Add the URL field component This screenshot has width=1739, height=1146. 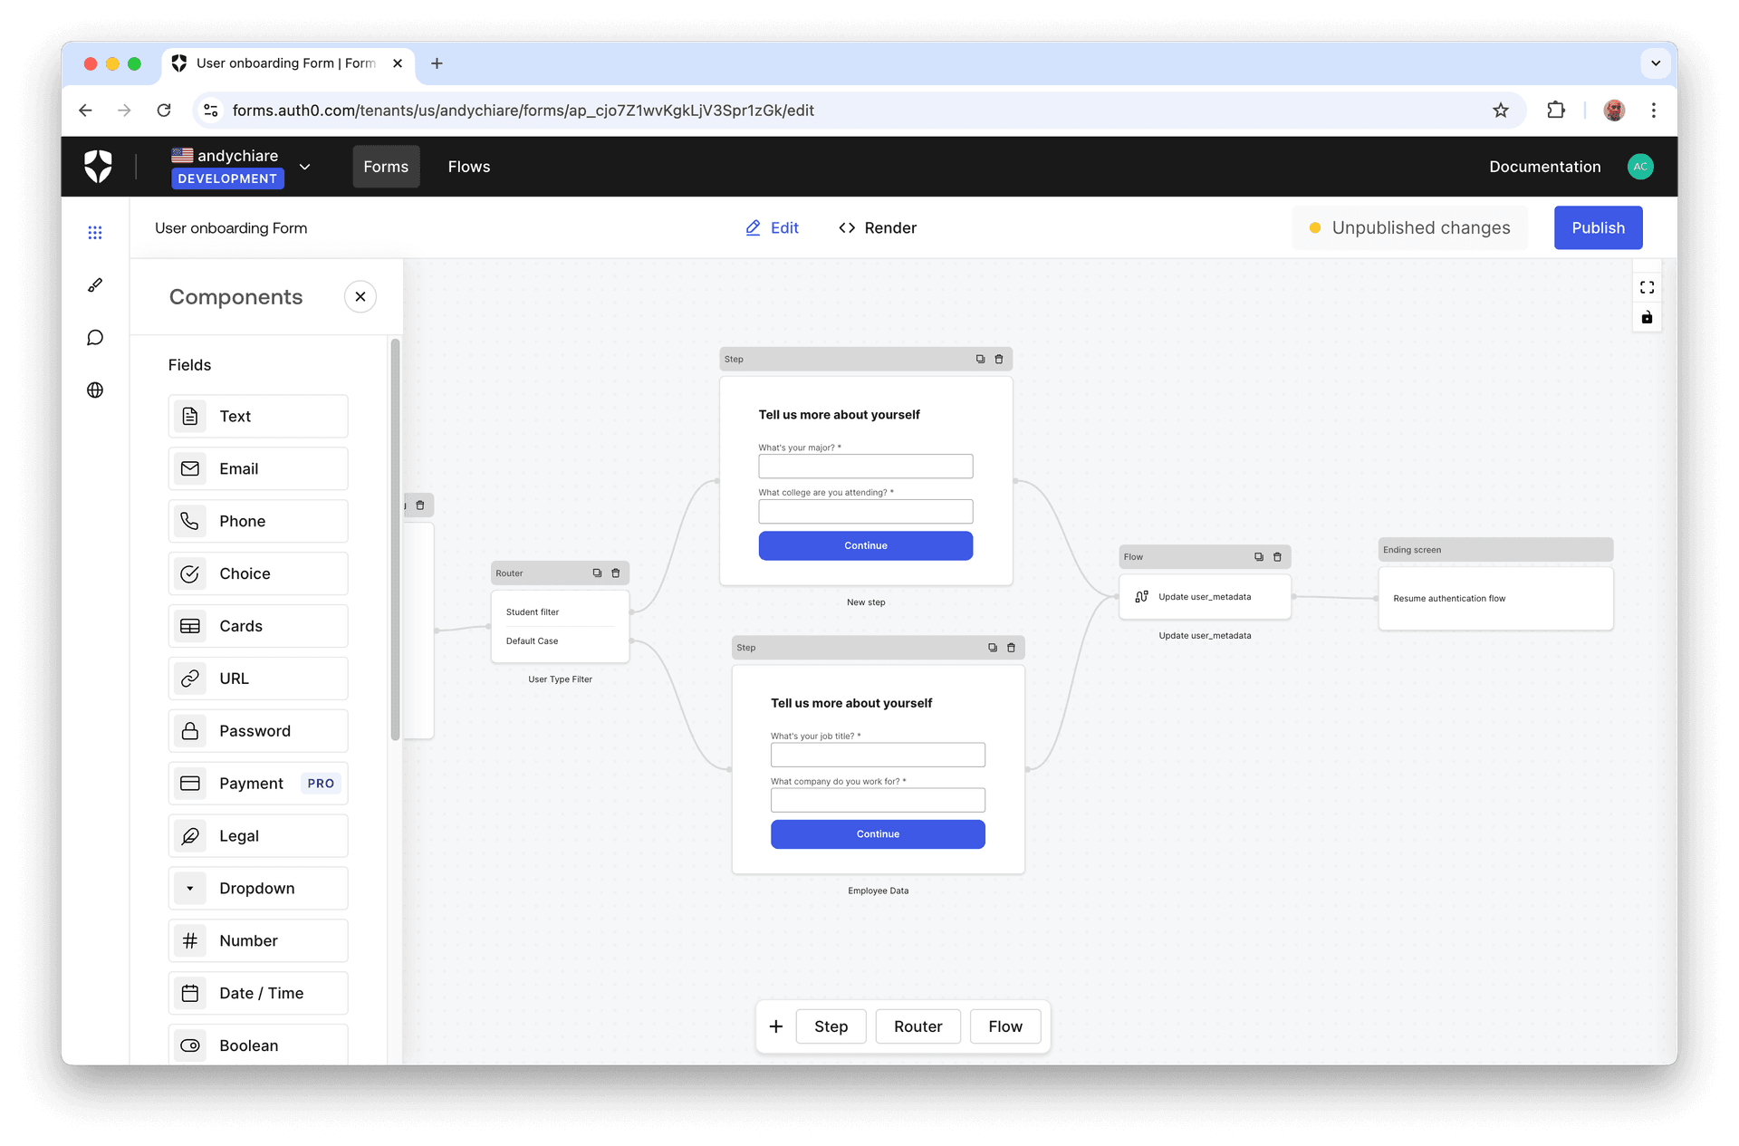tap(258, 679)
